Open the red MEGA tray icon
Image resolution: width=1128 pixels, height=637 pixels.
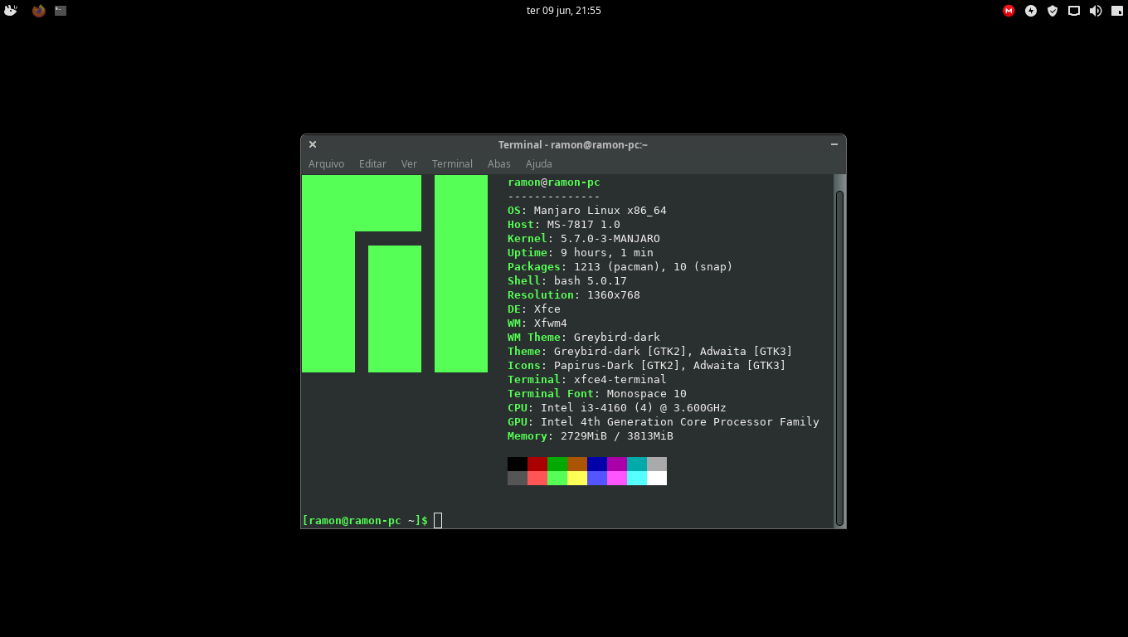[1009, 11]
